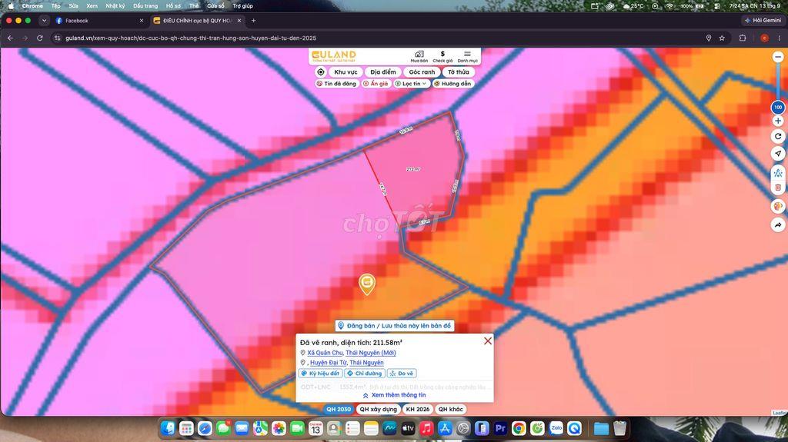Click the 25°C weather menu bar item
Viewport: 788px width, 442px height.
[633, 6]
